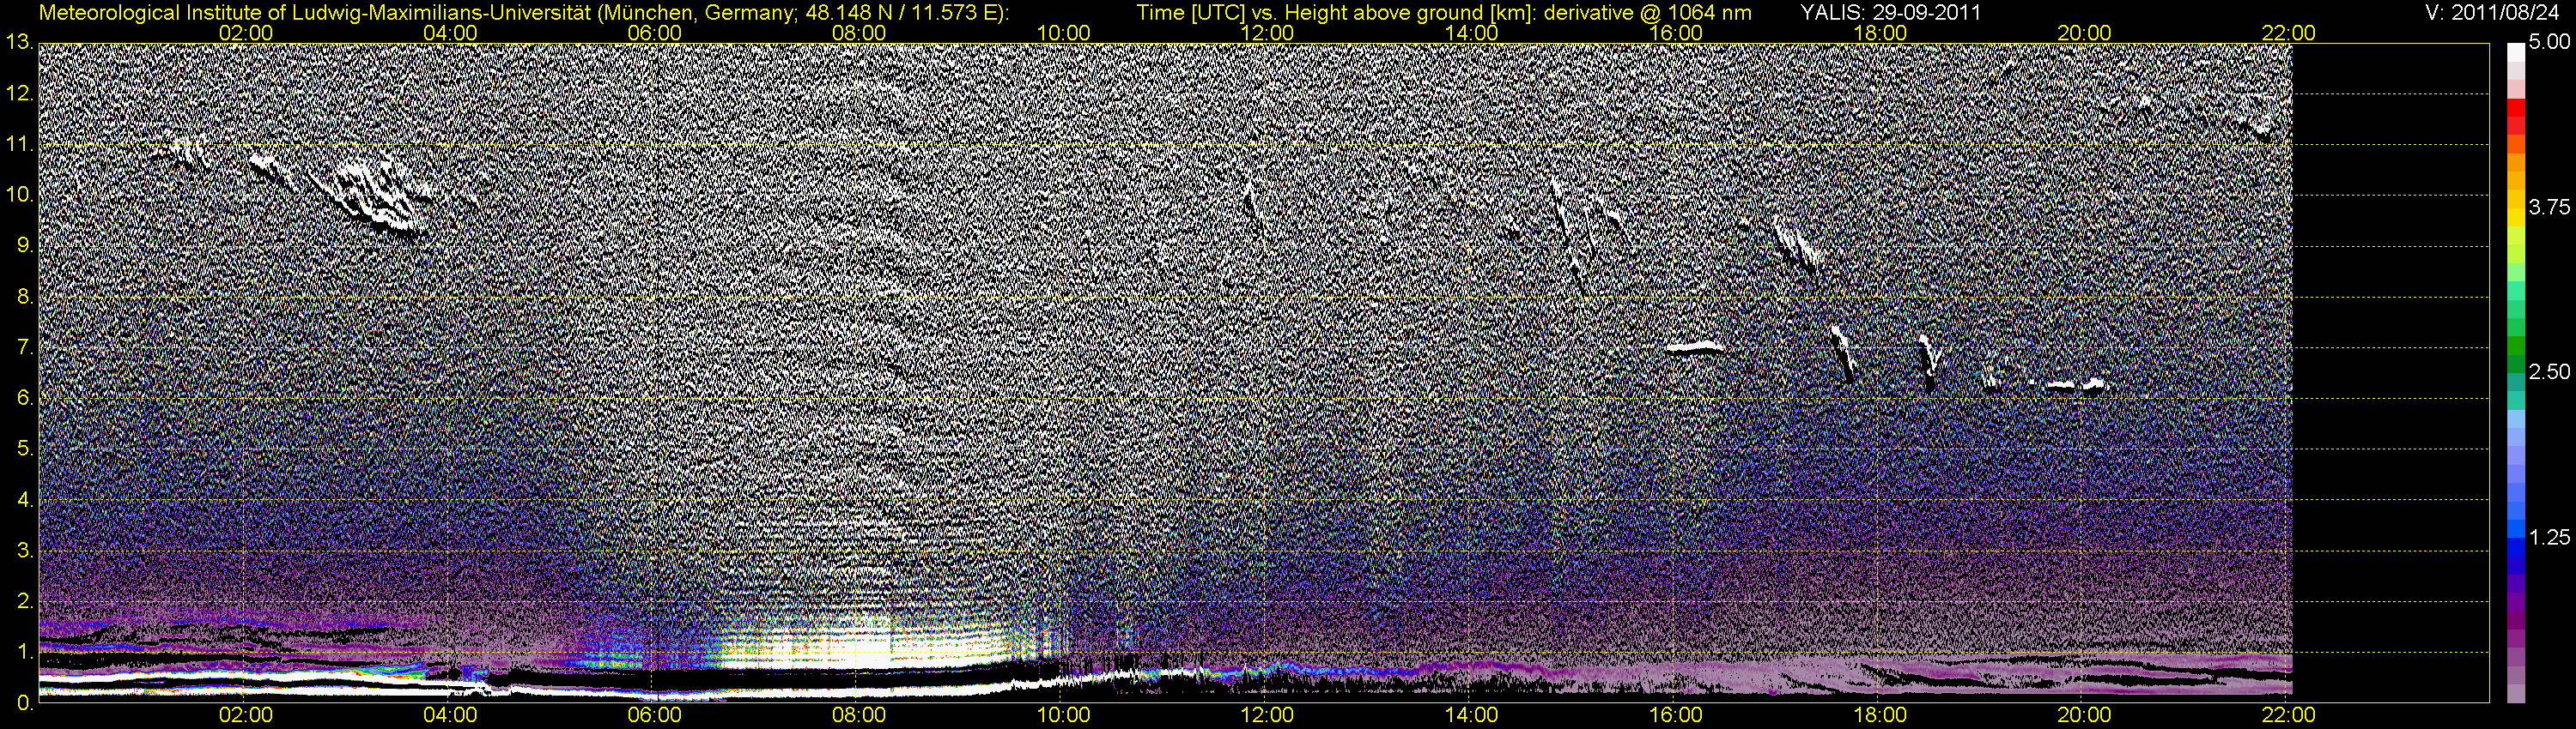The height and width of the screenshot is (729, 2576).
Task: Click the '13.' height axis label
Action: 19,43
